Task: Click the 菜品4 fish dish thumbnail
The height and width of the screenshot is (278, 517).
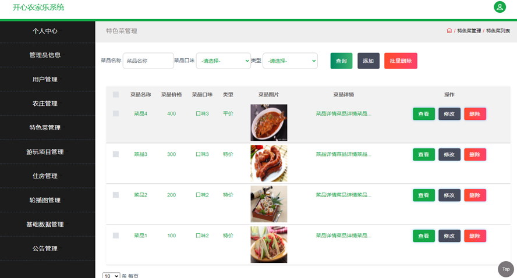Action: coord(269,123)
